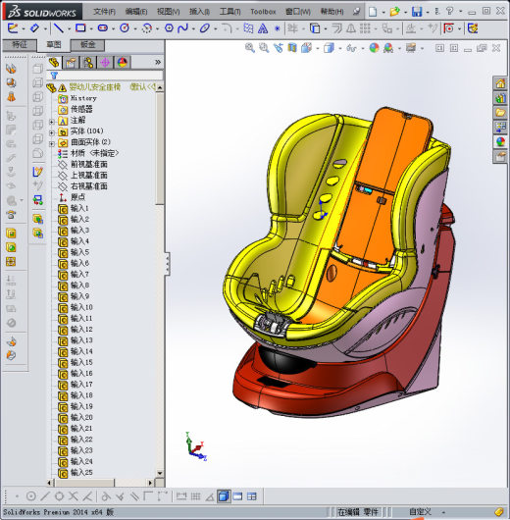Toggle the 3D drawing view button in status toolbar
Viewport: 510px width, 520px height.
(224, 496)
